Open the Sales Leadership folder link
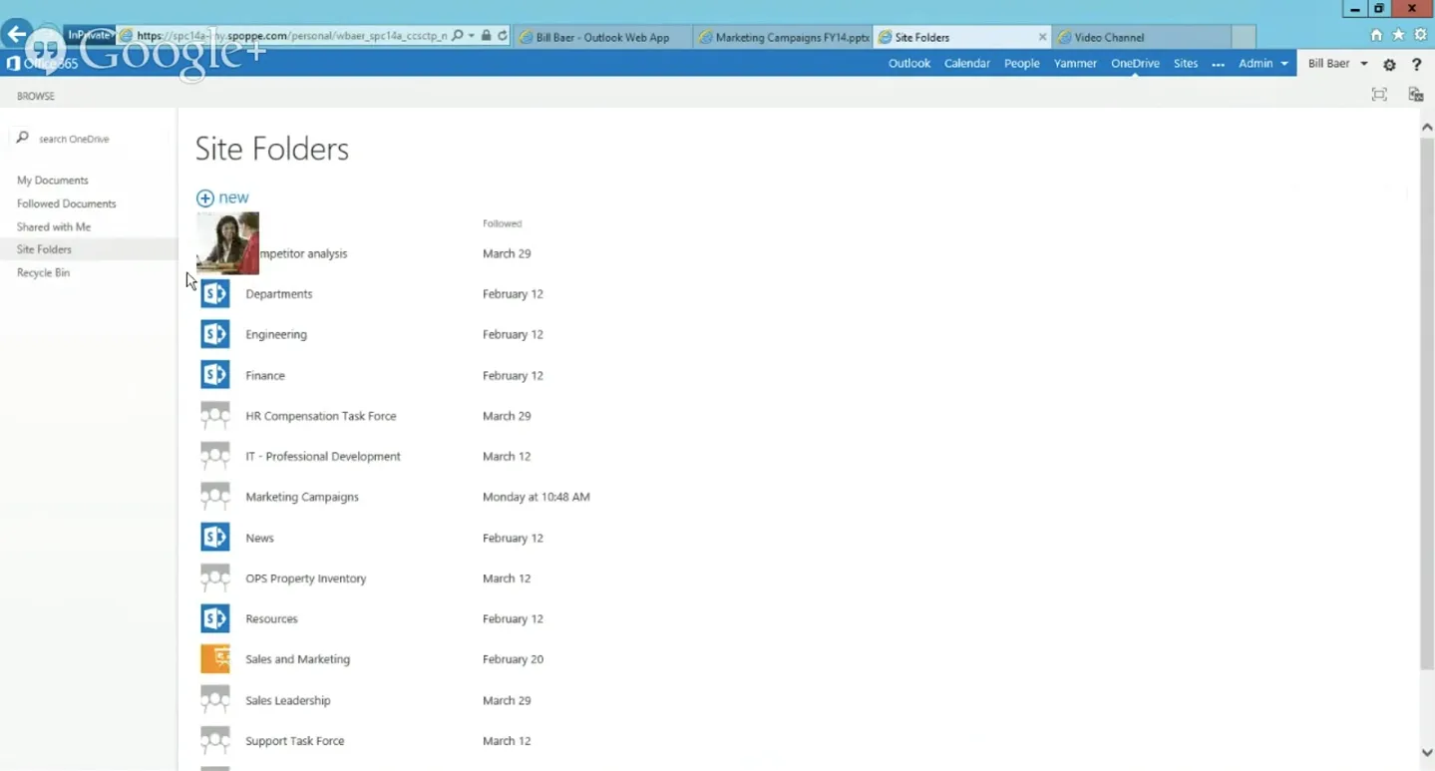This screenshot has width=1435, height=771. pyautogui.click(x=288, y=700)
